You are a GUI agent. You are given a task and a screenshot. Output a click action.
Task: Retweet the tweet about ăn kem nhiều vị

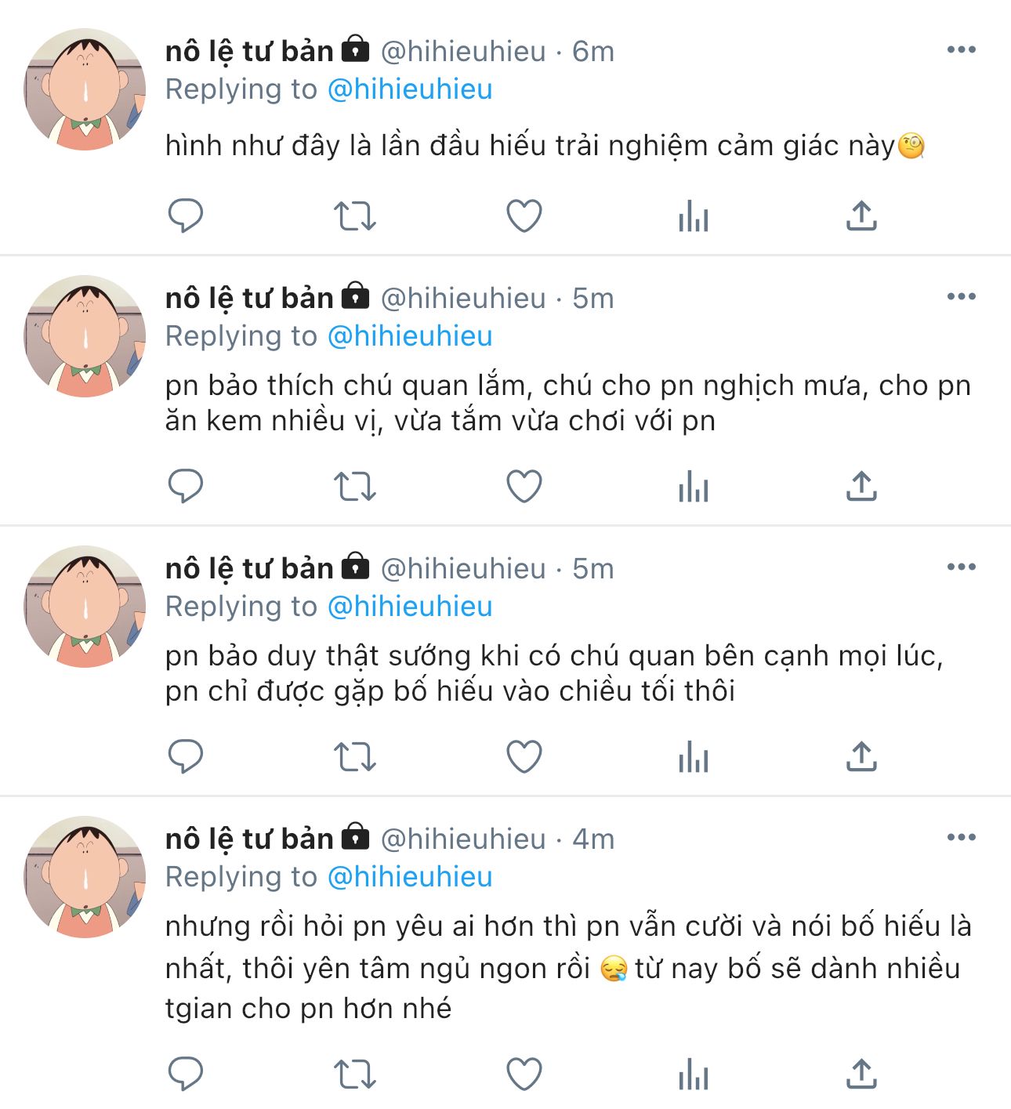[x=355, y=486]
